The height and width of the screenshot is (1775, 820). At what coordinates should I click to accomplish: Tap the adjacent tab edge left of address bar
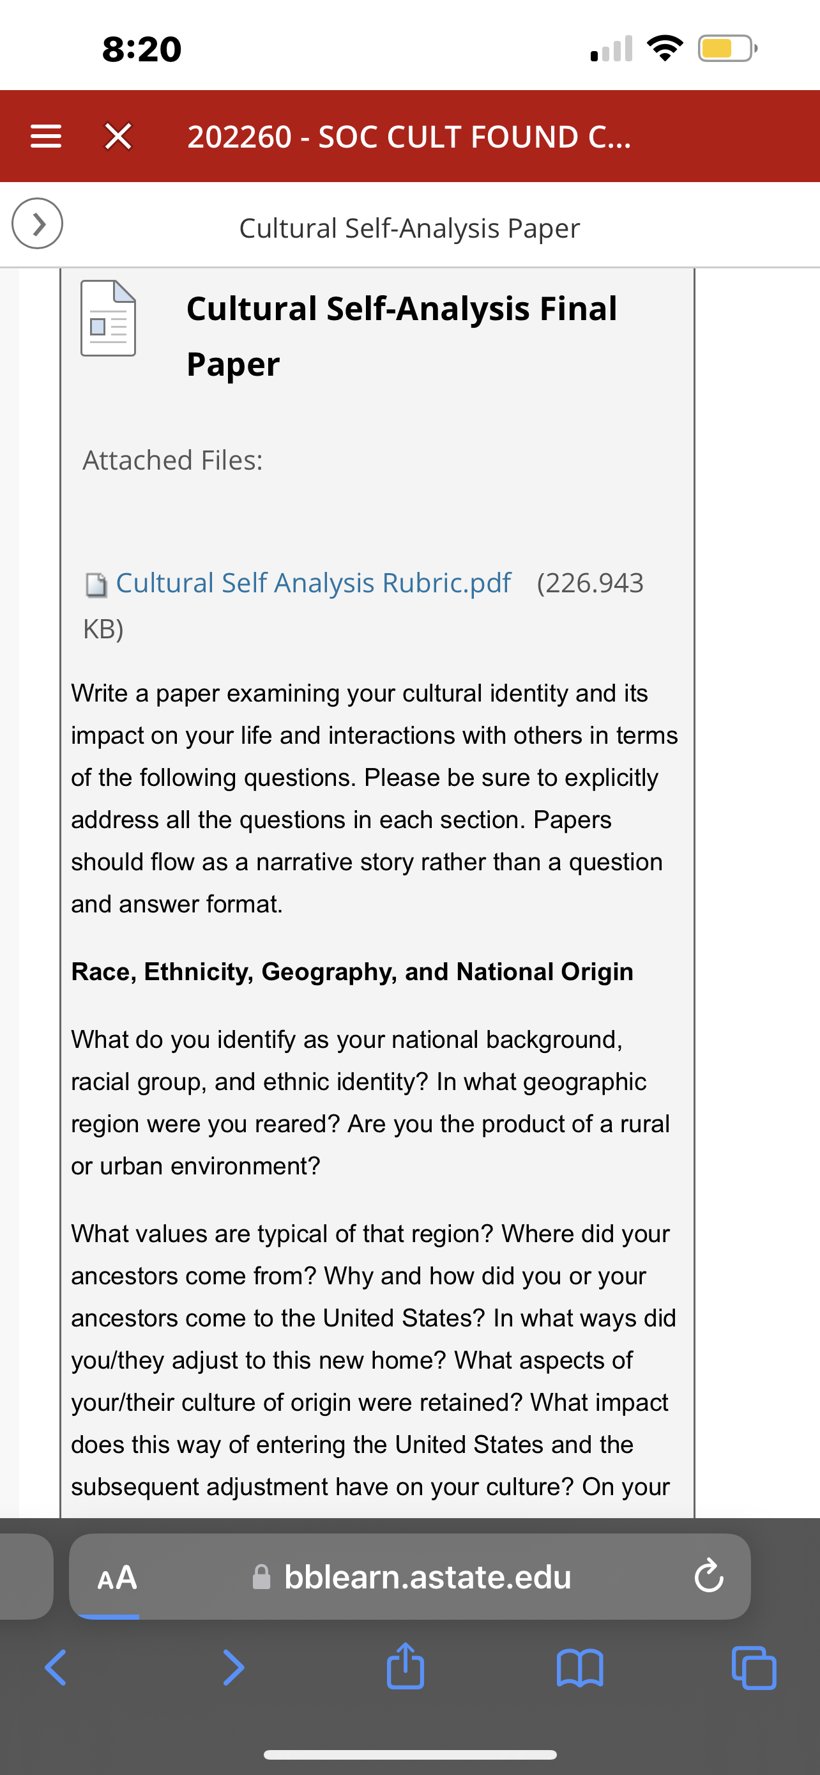pos(26,1576)
